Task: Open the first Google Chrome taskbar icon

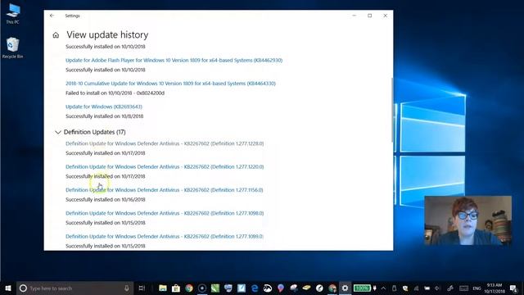Action: (x=189, y=288)
